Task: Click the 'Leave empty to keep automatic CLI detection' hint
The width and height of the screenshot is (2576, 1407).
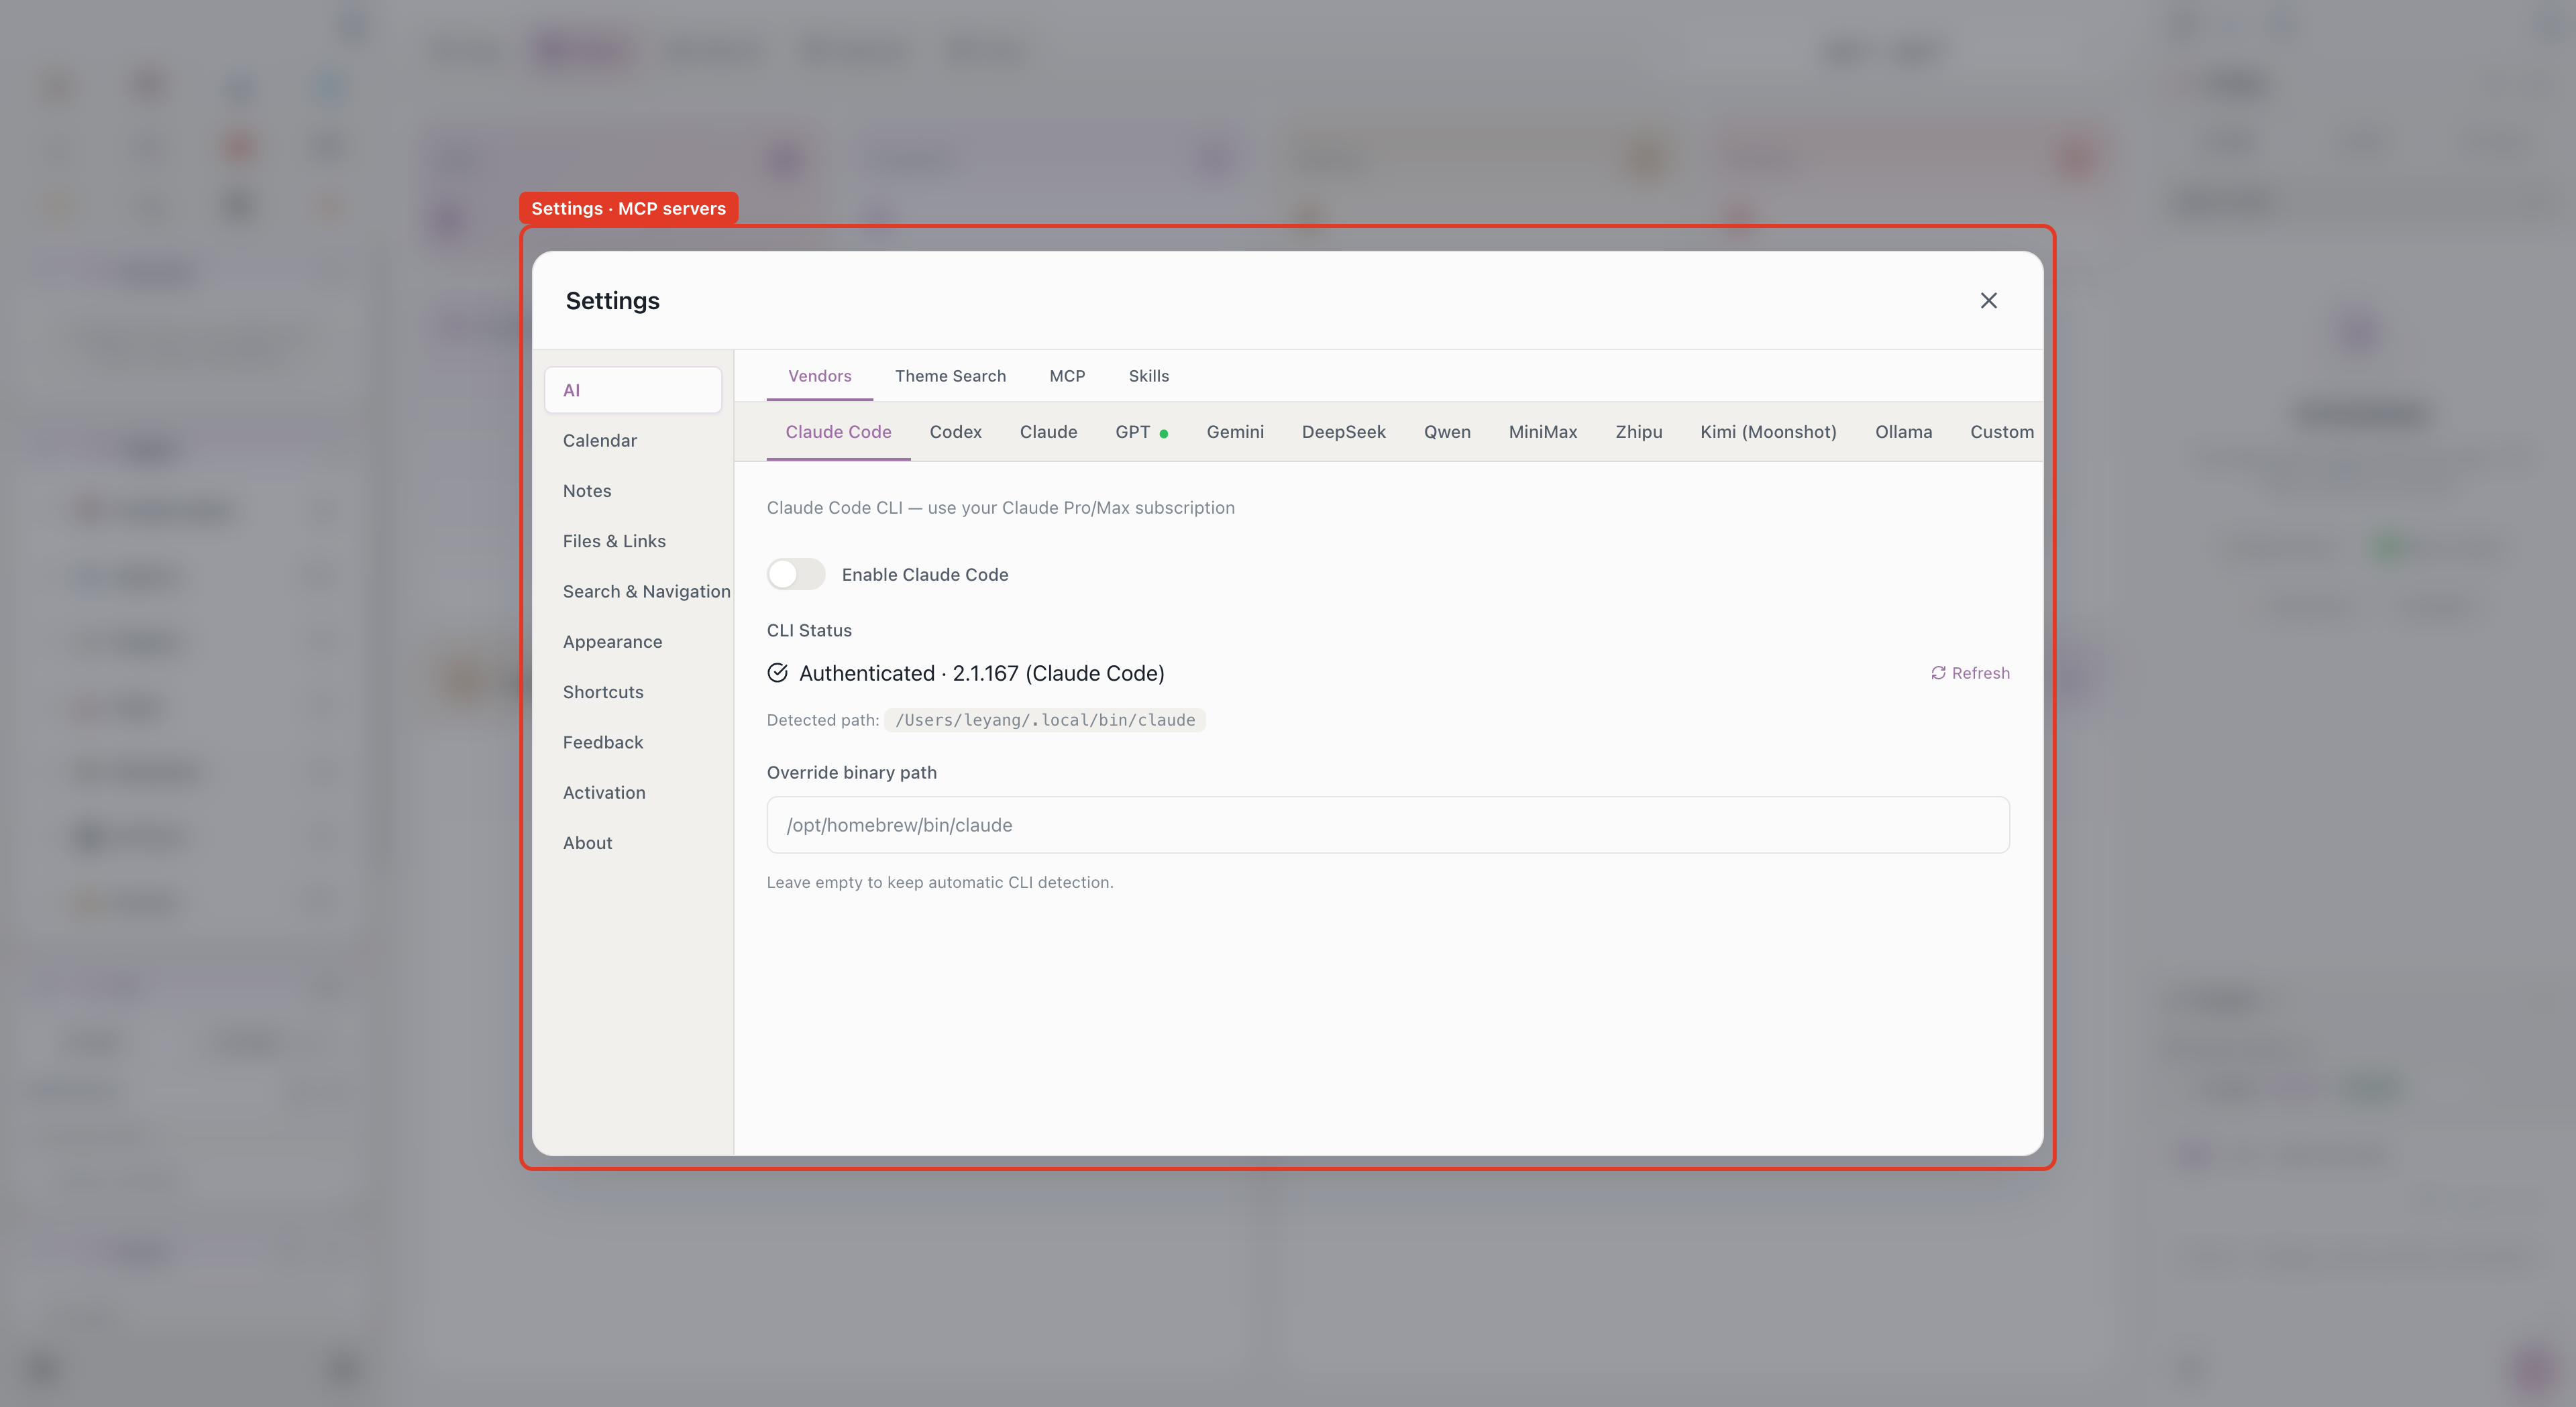Action: 939,882
